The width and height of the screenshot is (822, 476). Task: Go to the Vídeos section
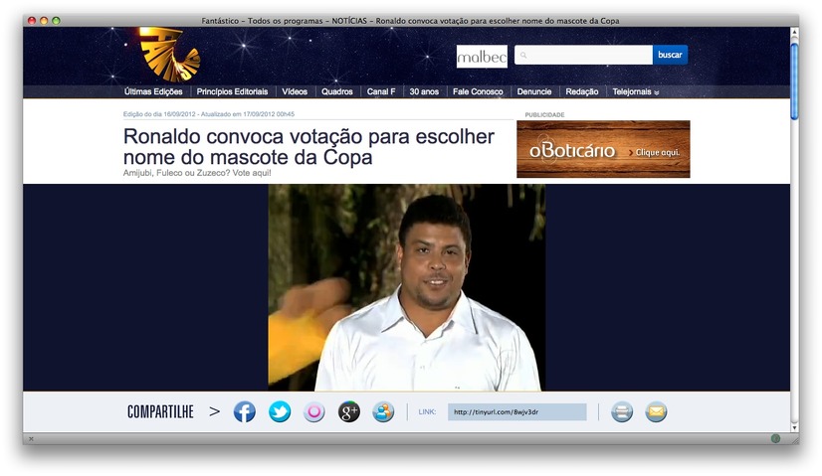pos(295,91)
